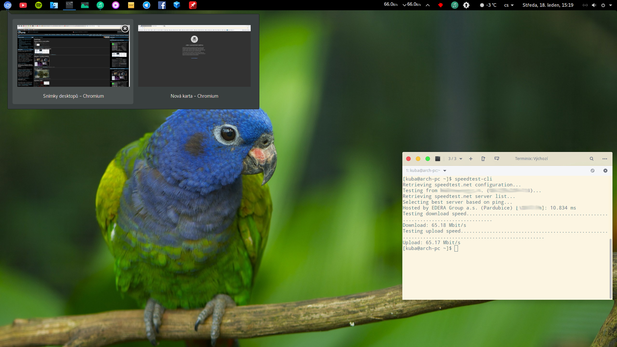617x347 pixels.
Task: Launch the blue cube app icon
Action: pos(177,5)
